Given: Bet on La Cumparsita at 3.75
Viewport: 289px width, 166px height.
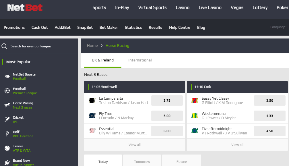Looking at the screenshot, I should pyautogui.click(x=167, y=101).
